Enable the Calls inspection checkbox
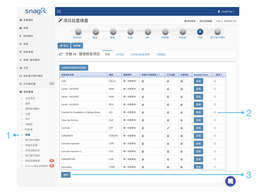 pyautogui.click(x=215, y=81)
